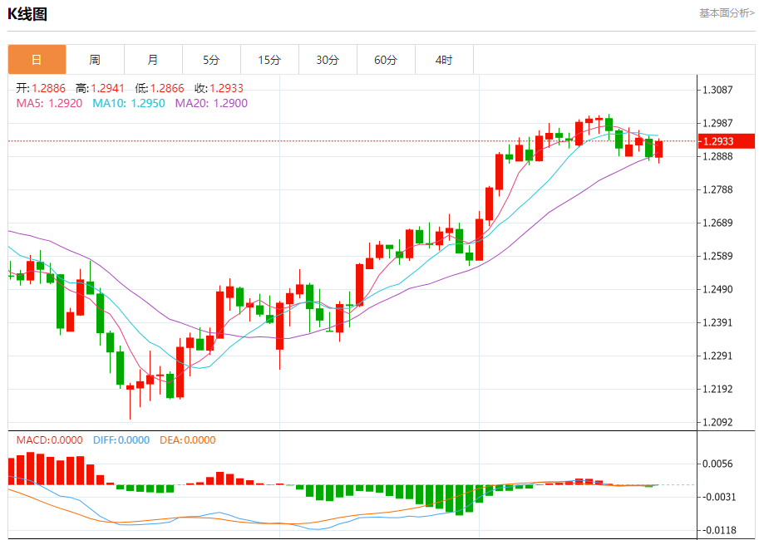759x540 pixels.
Task: Open the 15分 timeframe tab
Action: click(x=269, y=60)
